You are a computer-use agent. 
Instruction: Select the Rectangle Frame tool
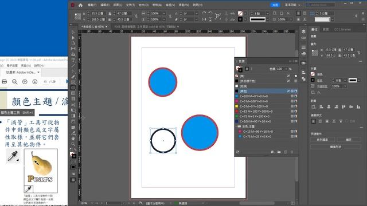click(x=73, y=82)
